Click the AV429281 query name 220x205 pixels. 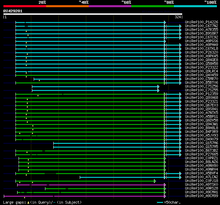[x=13, y=11]
